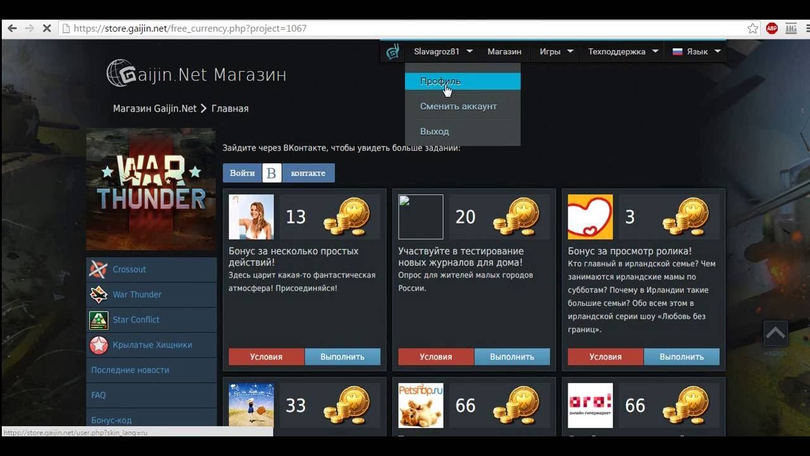Click the coins icon on the 20 reward card
Screen dimensions: 810x456
point(516,217)
